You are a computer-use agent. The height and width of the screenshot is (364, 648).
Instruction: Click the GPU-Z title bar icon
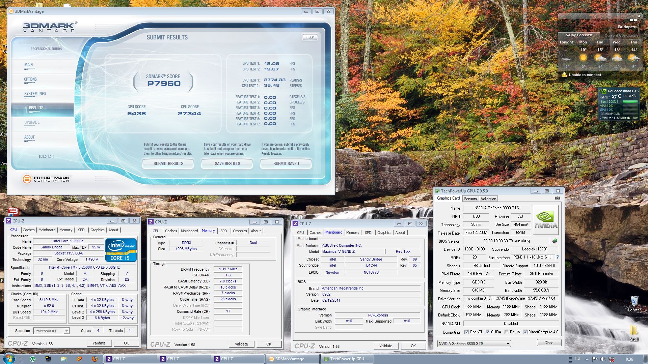437,191
